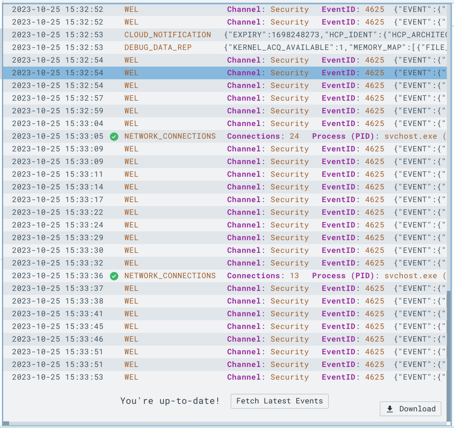Click the horizontal scrollbar thumb at bottom

(6, 423)
